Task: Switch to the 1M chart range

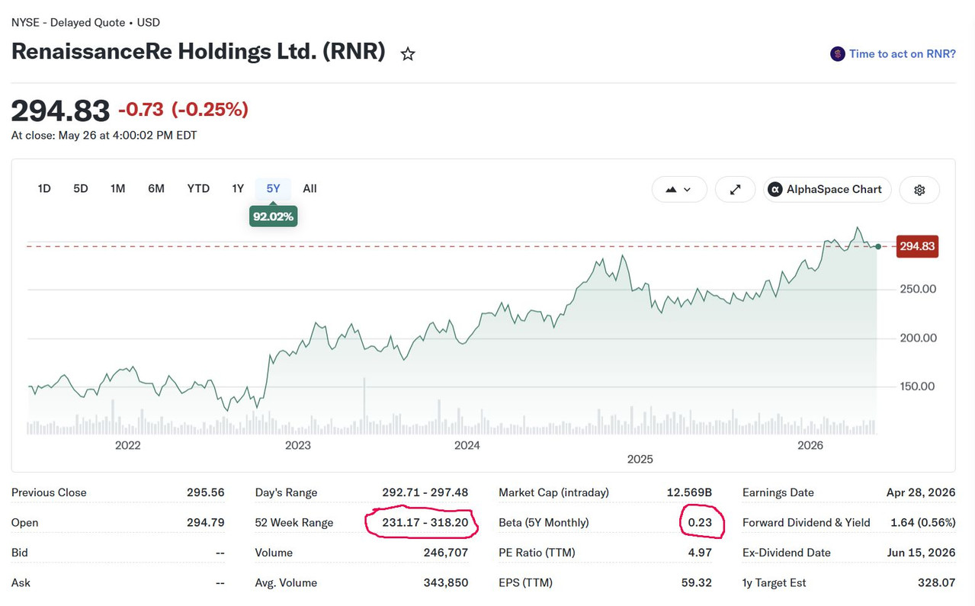Action: coord(117,188)
